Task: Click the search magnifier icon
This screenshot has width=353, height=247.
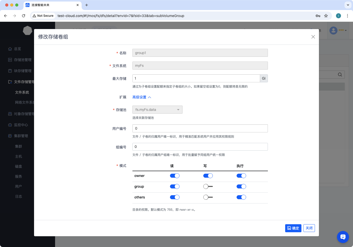Action: click(340, 75)
